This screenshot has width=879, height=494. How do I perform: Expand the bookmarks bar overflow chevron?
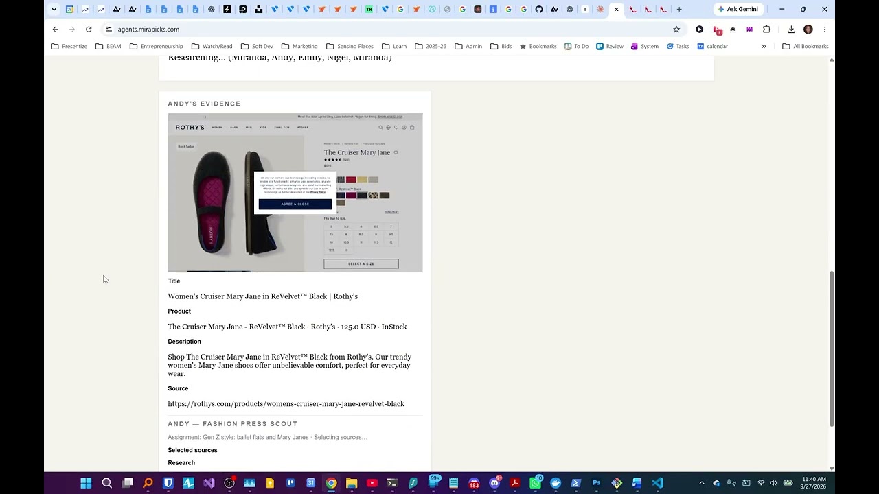coord(764,47)
